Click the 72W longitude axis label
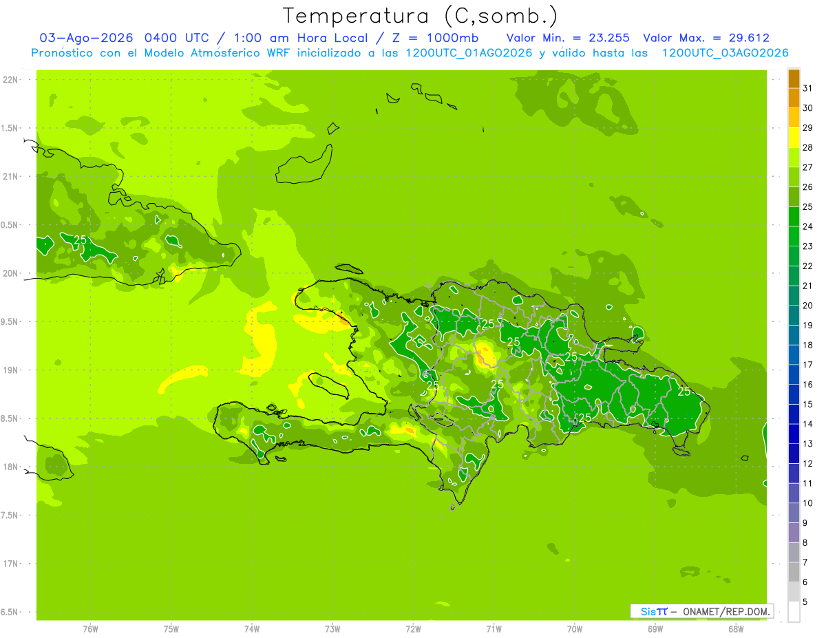The width and height of the screenshot is (826, 638). [413, 628]
